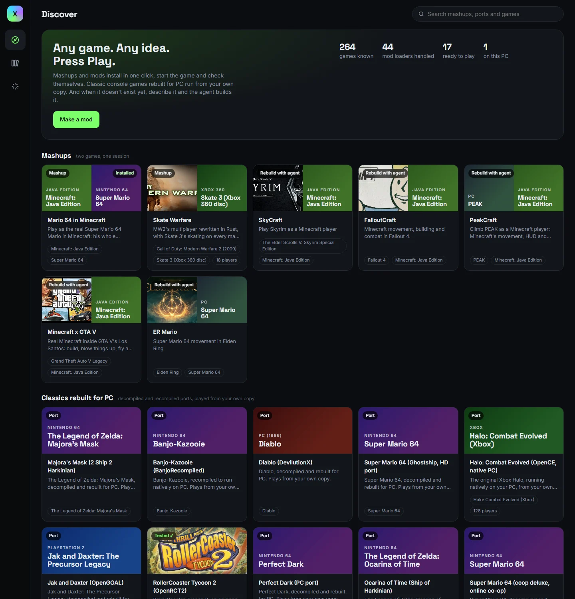The width and height of the screenshot is (575, 599).
Task: Select the FalloutCraft card title
Action: [x=380, y=220]
